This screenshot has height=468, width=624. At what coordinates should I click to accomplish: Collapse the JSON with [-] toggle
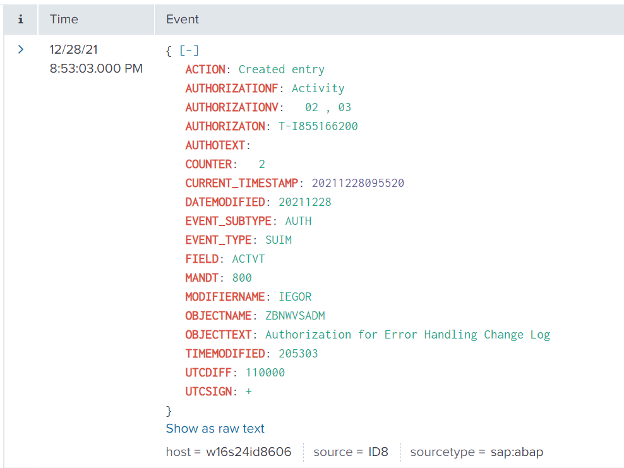click(189, 51)
